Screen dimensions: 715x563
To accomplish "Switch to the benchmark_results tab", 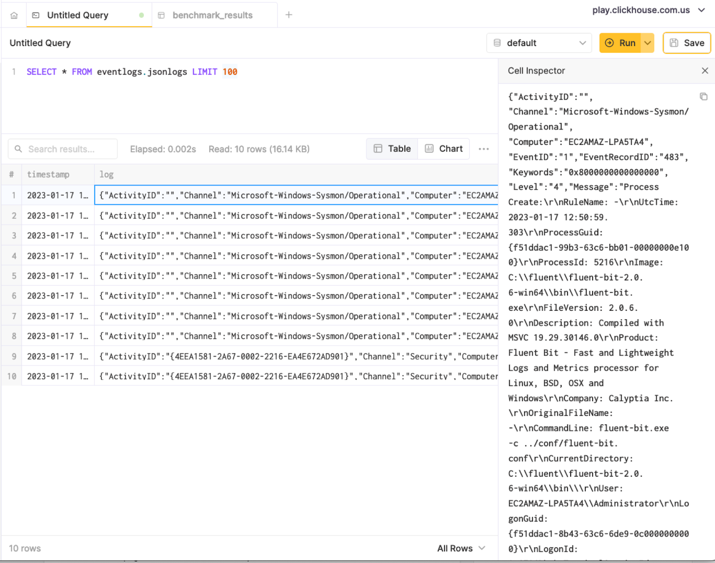I will click(x=212, y=15).
